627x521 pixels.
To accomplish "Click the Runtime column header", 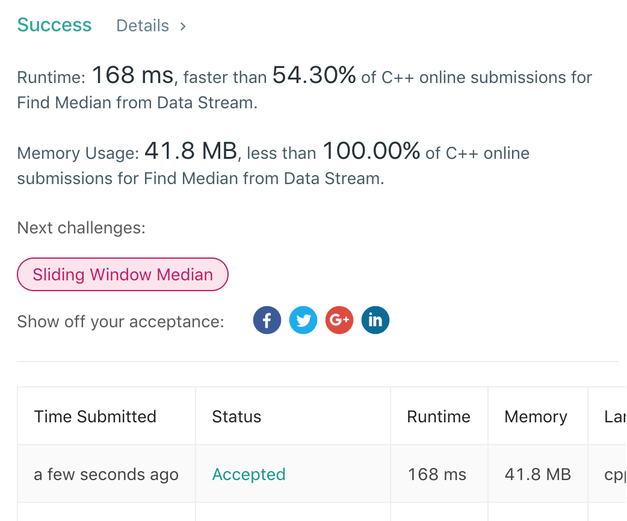I will [x=439, y=416].
